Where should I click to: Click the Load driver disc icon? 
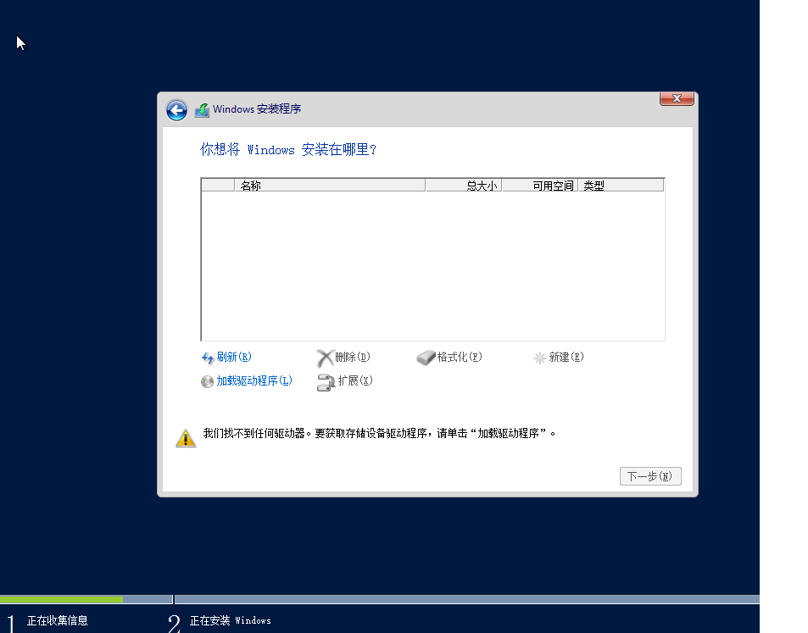click(x=207, y=381)
